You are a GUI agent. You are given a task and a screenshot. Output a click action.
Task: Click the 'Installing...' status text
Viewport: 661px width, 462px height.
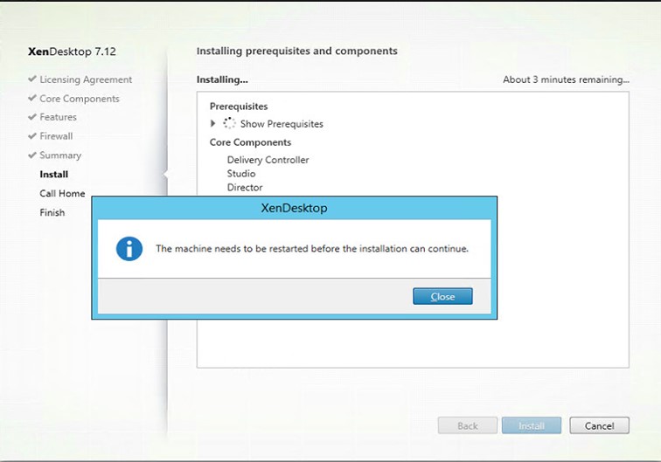222,79
